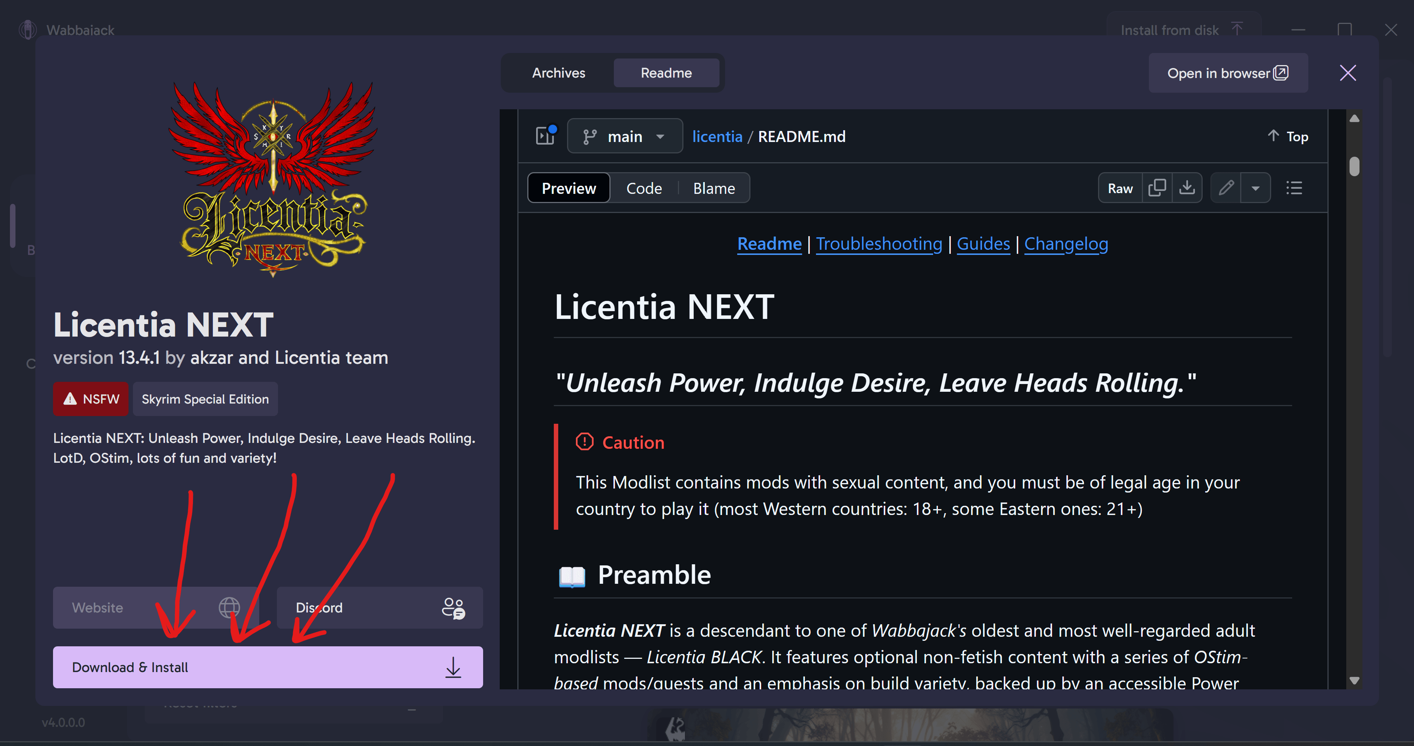The height and width of the screenshot is (746, 1414).
Task: Open the Troubleshooting link
Action: pyautogui.click(x=879, y=244)
